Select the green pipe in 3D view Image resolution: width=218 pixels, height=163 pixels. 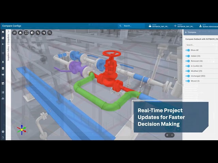pyautogui.click(x=96, y=99)
